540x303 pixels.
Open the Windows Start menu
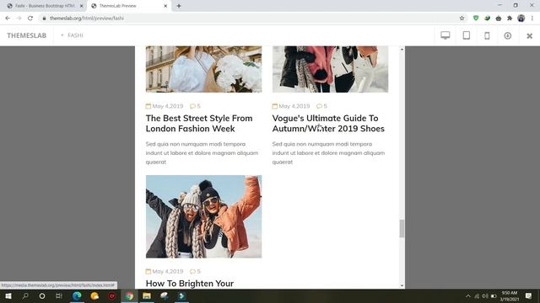8,295
